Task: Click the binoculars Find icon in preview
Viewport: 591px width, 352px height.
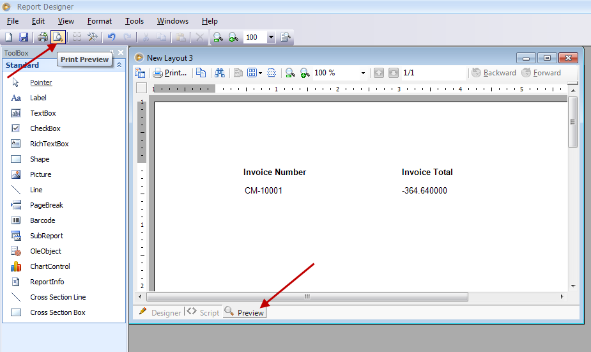Action: tap(220, 73)
